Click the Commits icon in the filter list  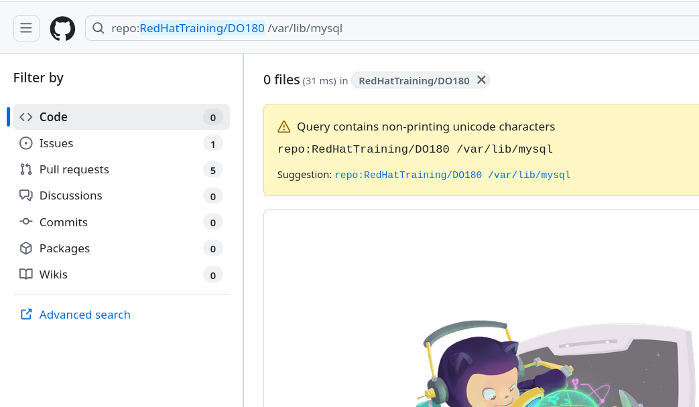tap(26, 222)
